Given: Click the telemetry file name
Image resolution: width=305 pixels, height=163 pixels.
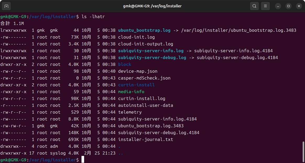Looking at the screenshot, I should 130,112.
